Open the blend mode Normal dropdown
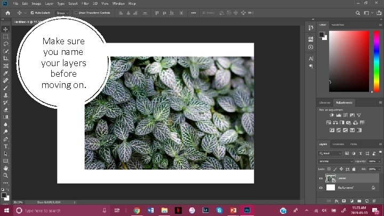Viewport: 384px width, 216px height. pyautogui.click(x=335, y=162)
